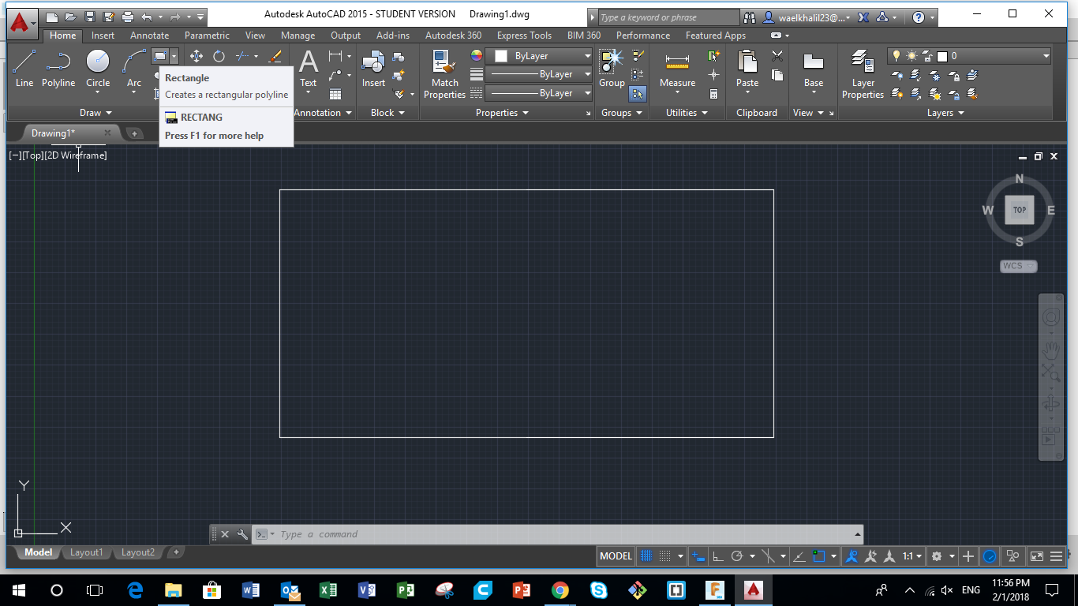Add a new layout with plus tab
Viewport: 1078px width, 606px height.
tap(176, 552)
